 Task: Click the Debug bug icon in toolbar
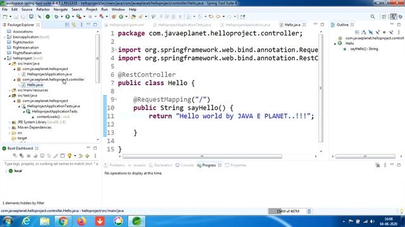[x=56, y=17]
